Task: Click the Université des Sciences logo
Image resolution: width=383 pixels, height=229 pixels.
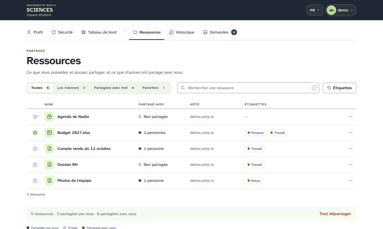Action: (x=41, y=10)
